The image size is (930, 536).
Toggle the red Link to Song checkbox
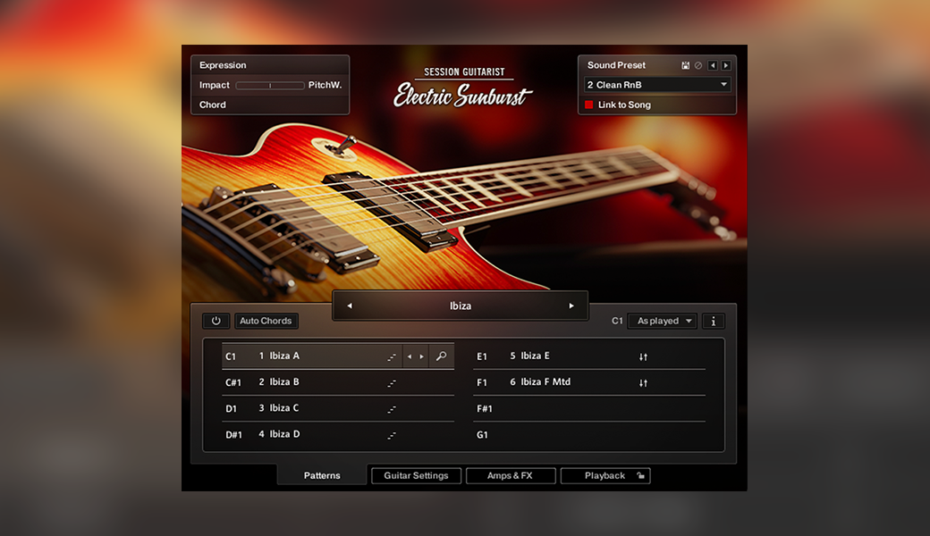click(589, 105)
